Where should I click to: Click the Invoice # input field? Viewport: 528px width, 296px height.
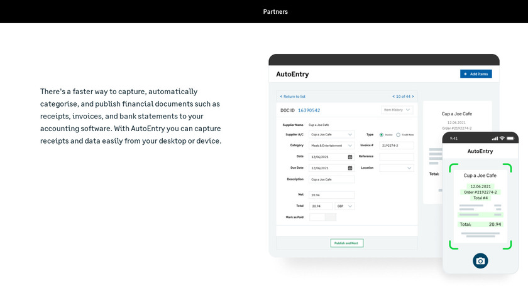click(397, 145)
